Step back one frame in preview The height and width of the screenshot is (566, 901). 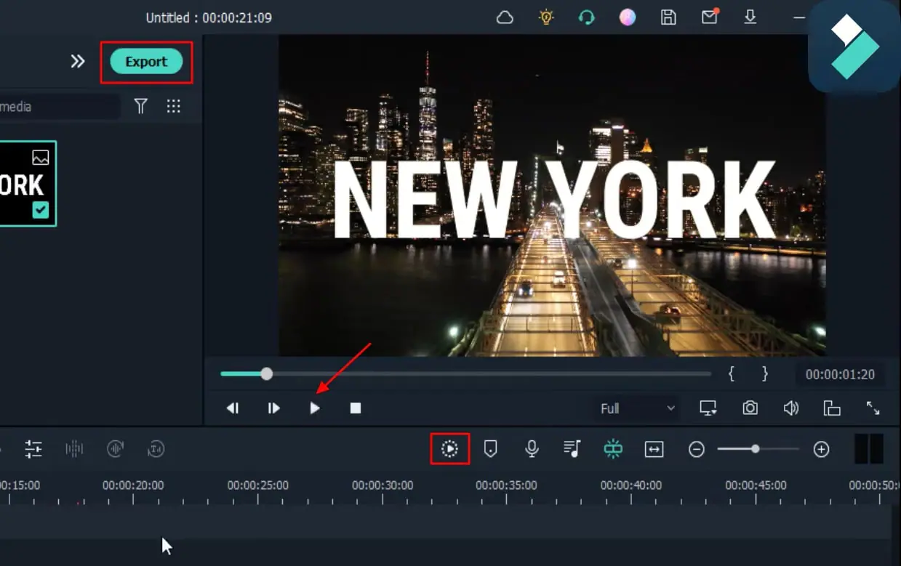coord(233,408)
